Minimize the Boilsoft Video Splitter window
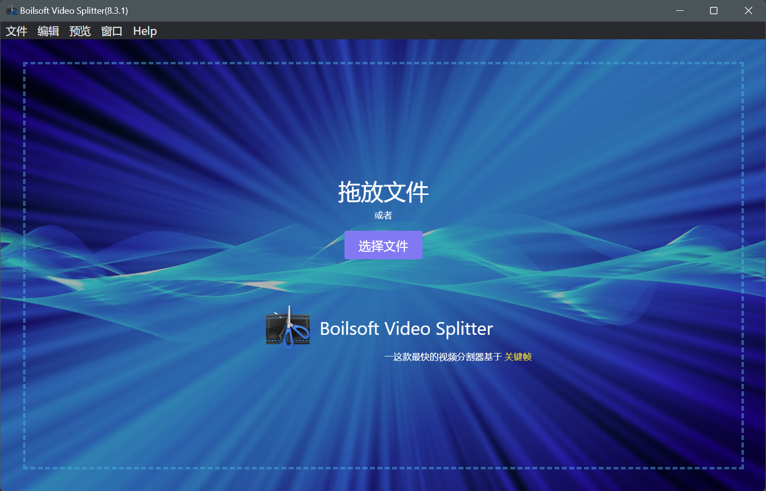766x491 pixels. [x=680, y=10]
